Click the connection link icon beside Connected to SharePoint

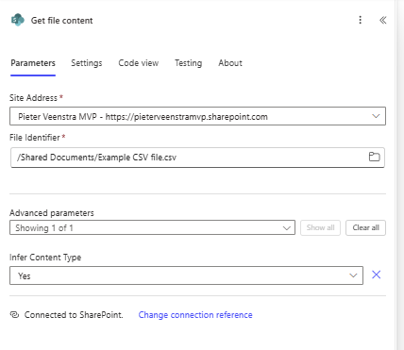[x=14, y=315]
